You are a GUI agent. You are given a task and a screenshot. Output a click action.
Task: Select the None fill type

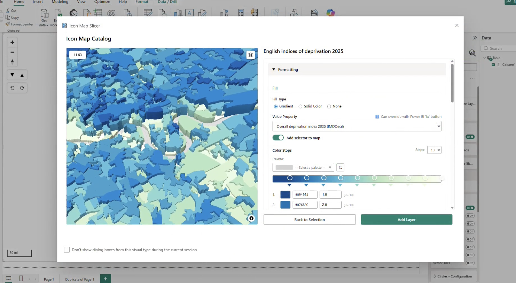click(329, 106)
